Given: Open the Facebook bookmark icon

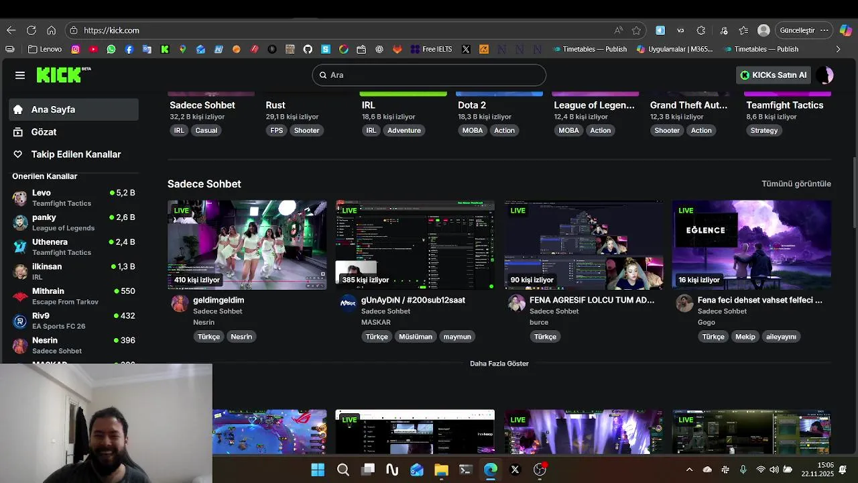Looking at the screenshot, I should [x=129, y=49].
